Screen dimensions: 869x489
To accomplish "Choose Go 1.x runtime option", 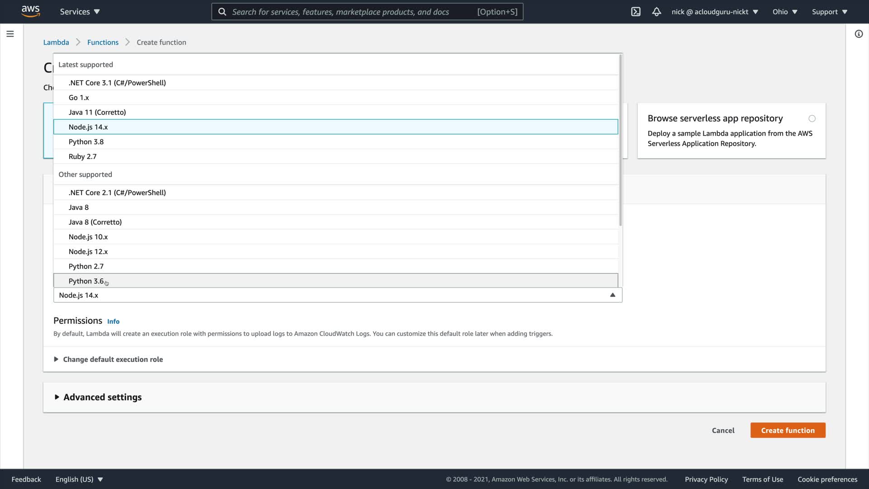I will coord(79,98).
